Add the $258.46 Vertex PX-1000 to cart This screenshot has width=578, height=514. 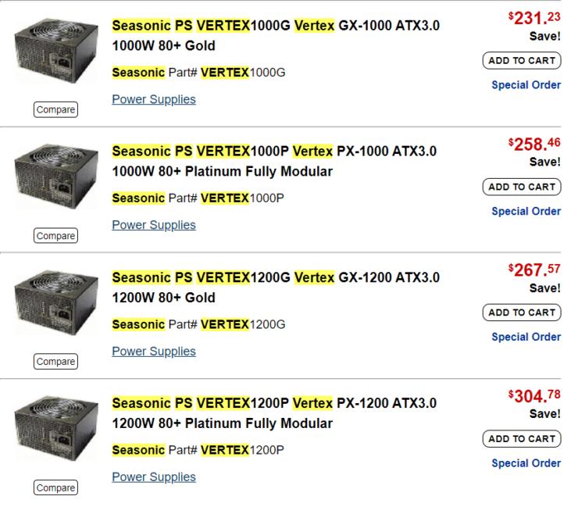tap(522, 187)
